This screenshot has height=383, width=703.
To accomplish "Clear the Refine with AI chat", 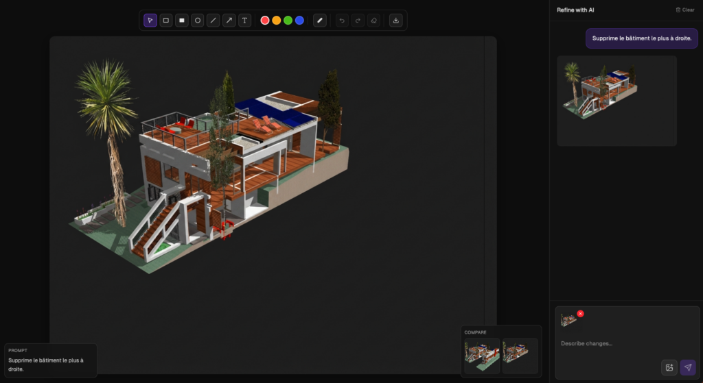I will click(684, 10).
